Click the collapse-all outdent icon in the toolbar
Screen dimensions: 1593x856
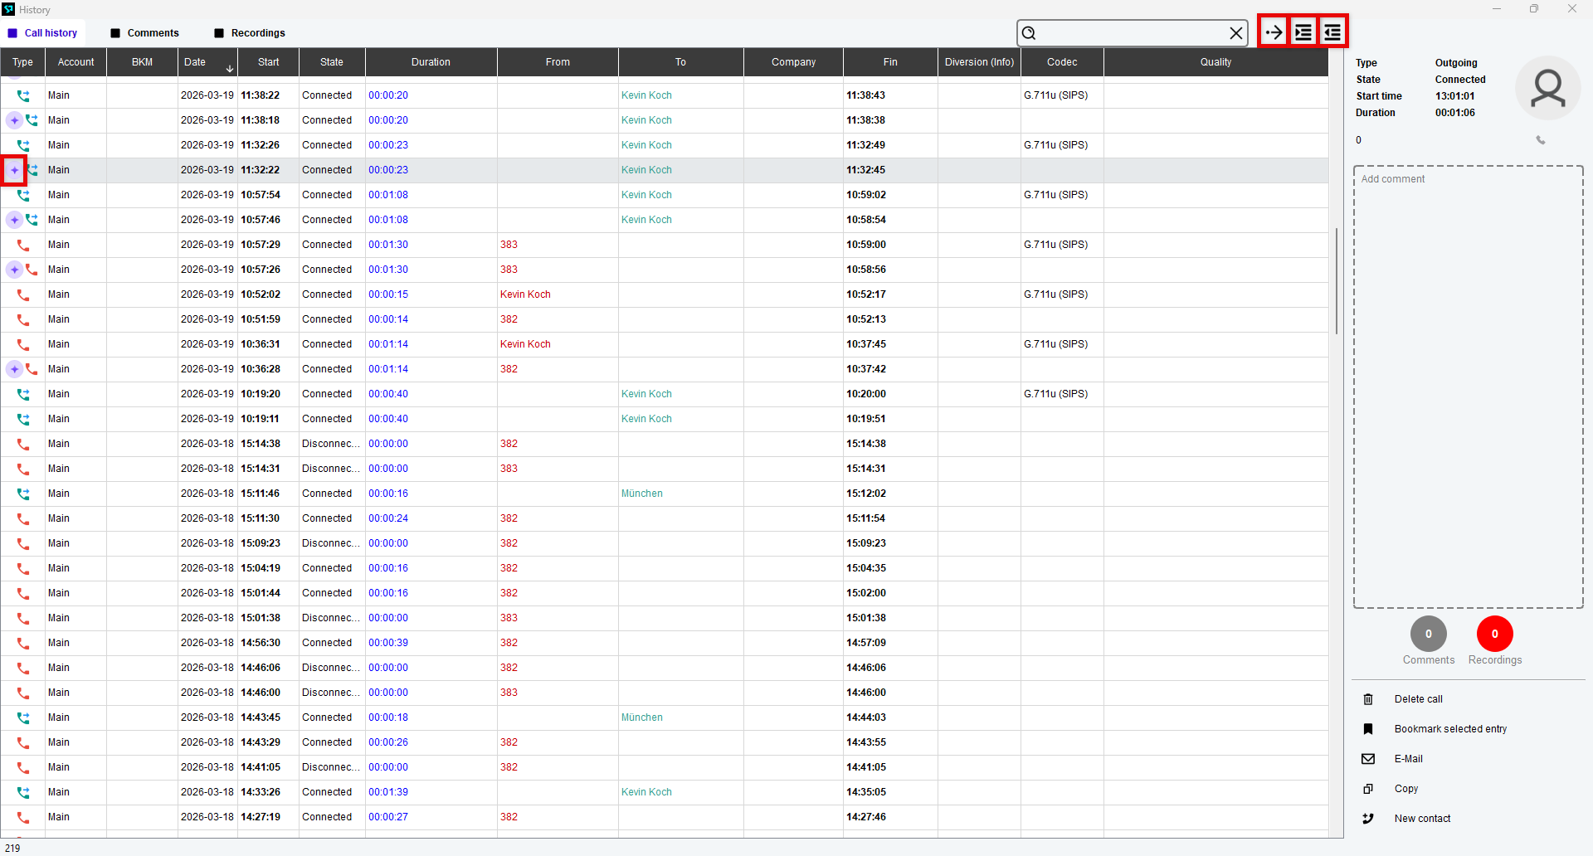1332,32
